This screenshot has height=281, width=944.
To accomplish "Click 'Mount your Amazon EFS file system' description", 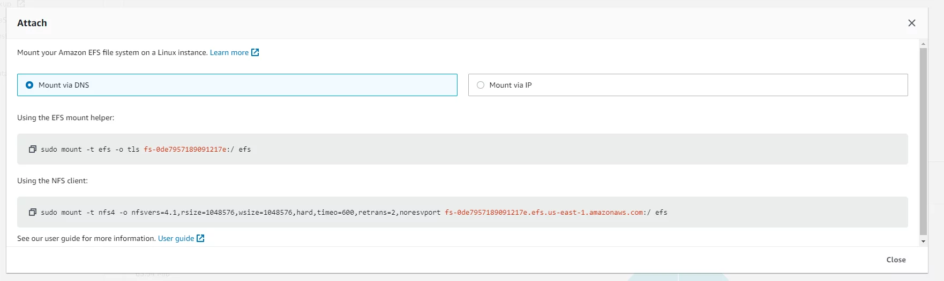I will pyautogui.click(x=113, y=52).
